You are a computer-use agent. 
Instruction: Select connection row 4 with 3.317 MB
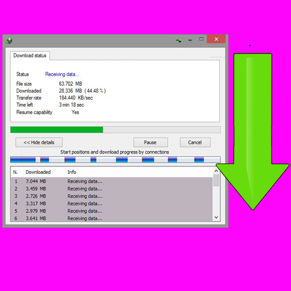click(111, 203)
